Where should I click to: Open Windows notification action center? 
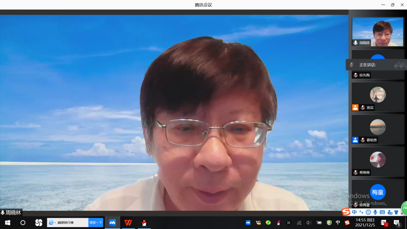tap(397, 223)
